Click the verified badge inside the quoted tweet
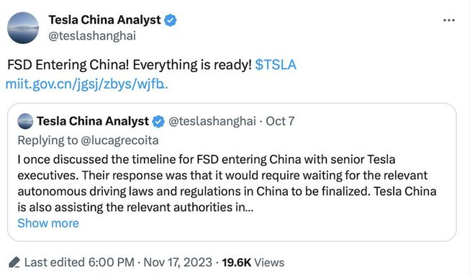Viewport: 475px width, 276px height. 158,122
